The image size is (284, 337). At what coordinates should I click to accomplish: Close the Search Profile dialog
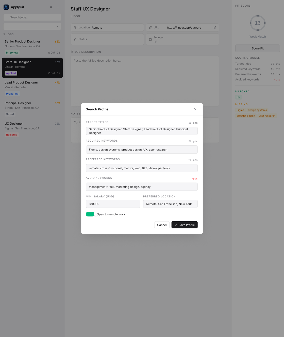[x=195, y=109]
